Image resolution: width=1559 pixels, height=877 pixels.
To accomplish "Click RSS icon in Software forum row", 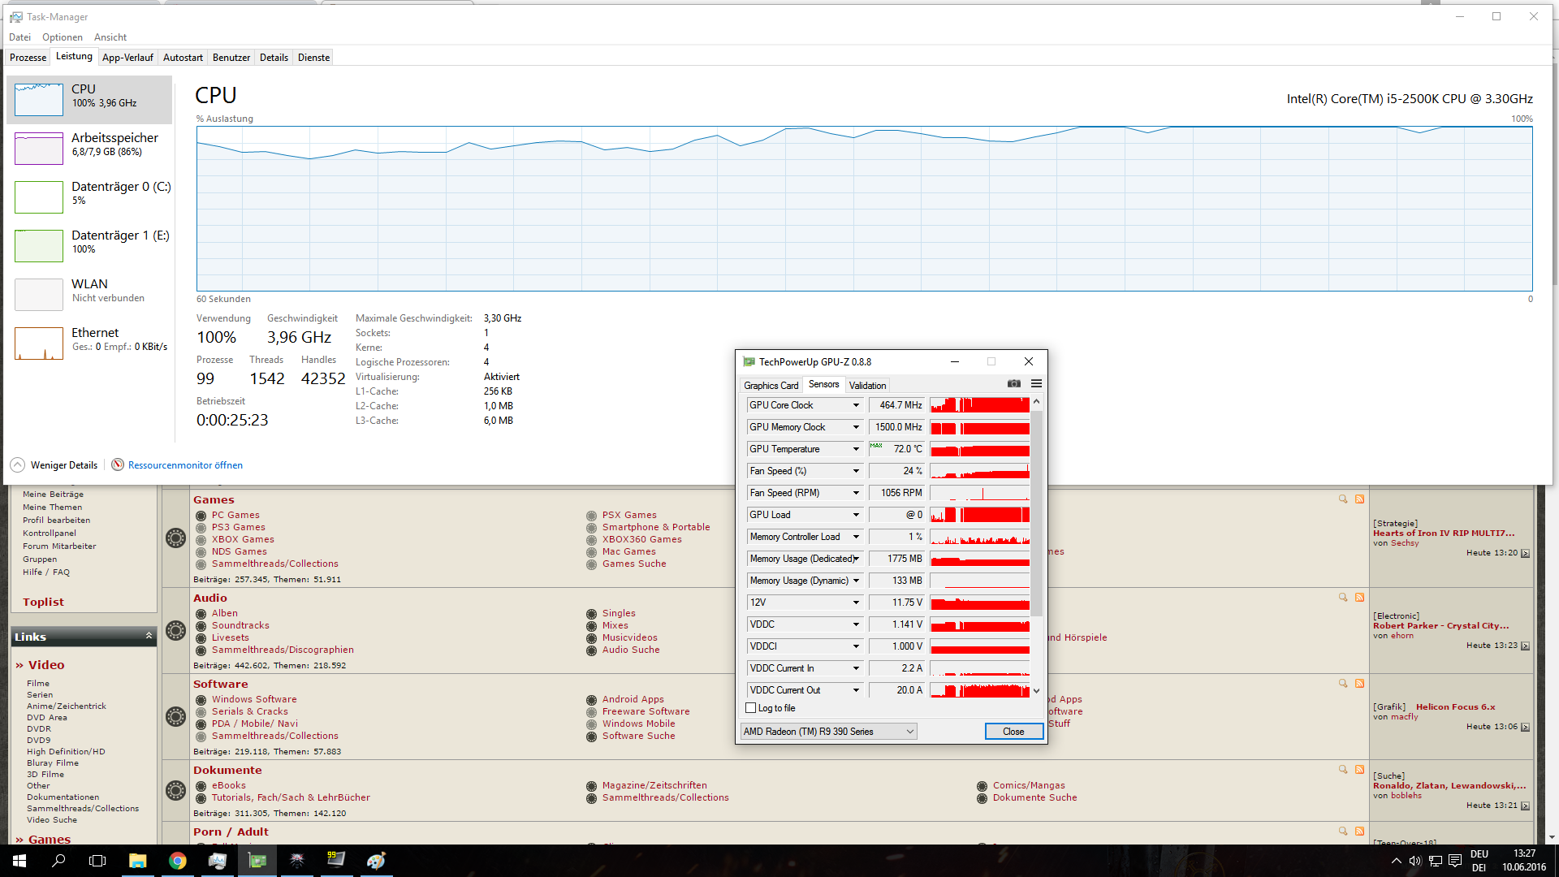I will pos(1359,684).
